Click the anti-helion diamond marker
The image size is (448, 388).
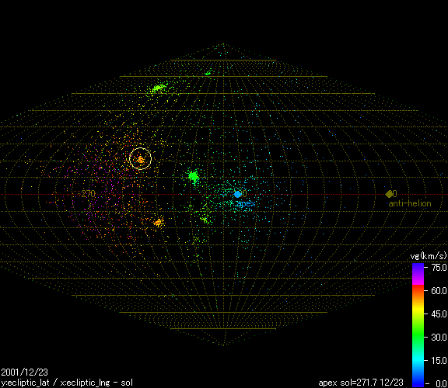tap(389, 194)
